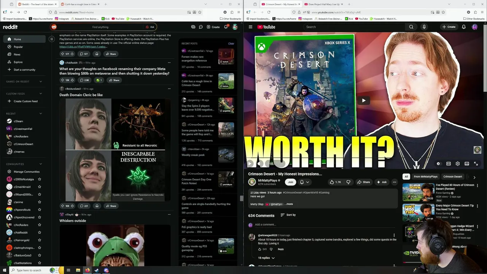Reply to ericwages9520 comment
Screen dimensions: 487x274
tap(280, 249)
